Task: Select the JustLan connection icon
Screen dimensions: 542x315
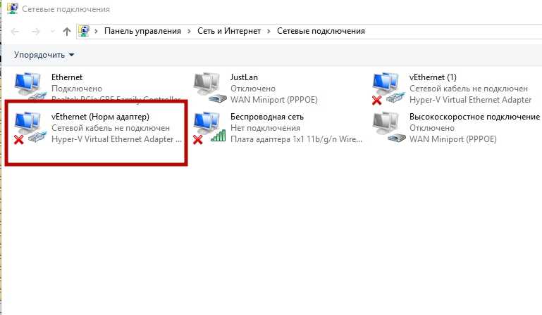Action: (x=209, y=87)
